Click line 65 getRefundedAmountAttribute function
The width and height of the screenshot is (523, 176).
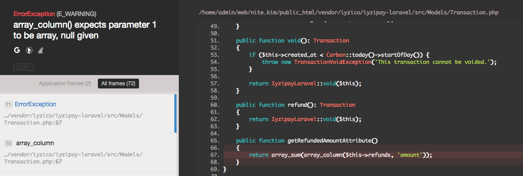[307, 141]
